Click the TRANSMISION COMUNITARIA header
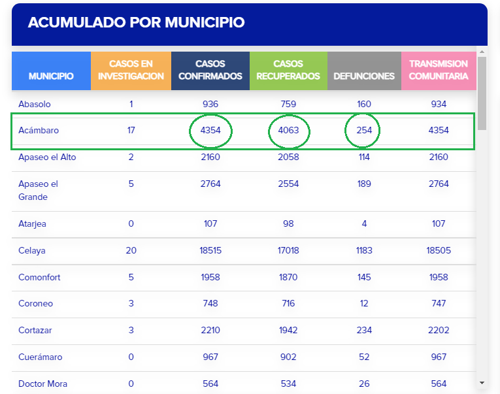Viewport: 500px width, 394px height. tap(439, 70)
